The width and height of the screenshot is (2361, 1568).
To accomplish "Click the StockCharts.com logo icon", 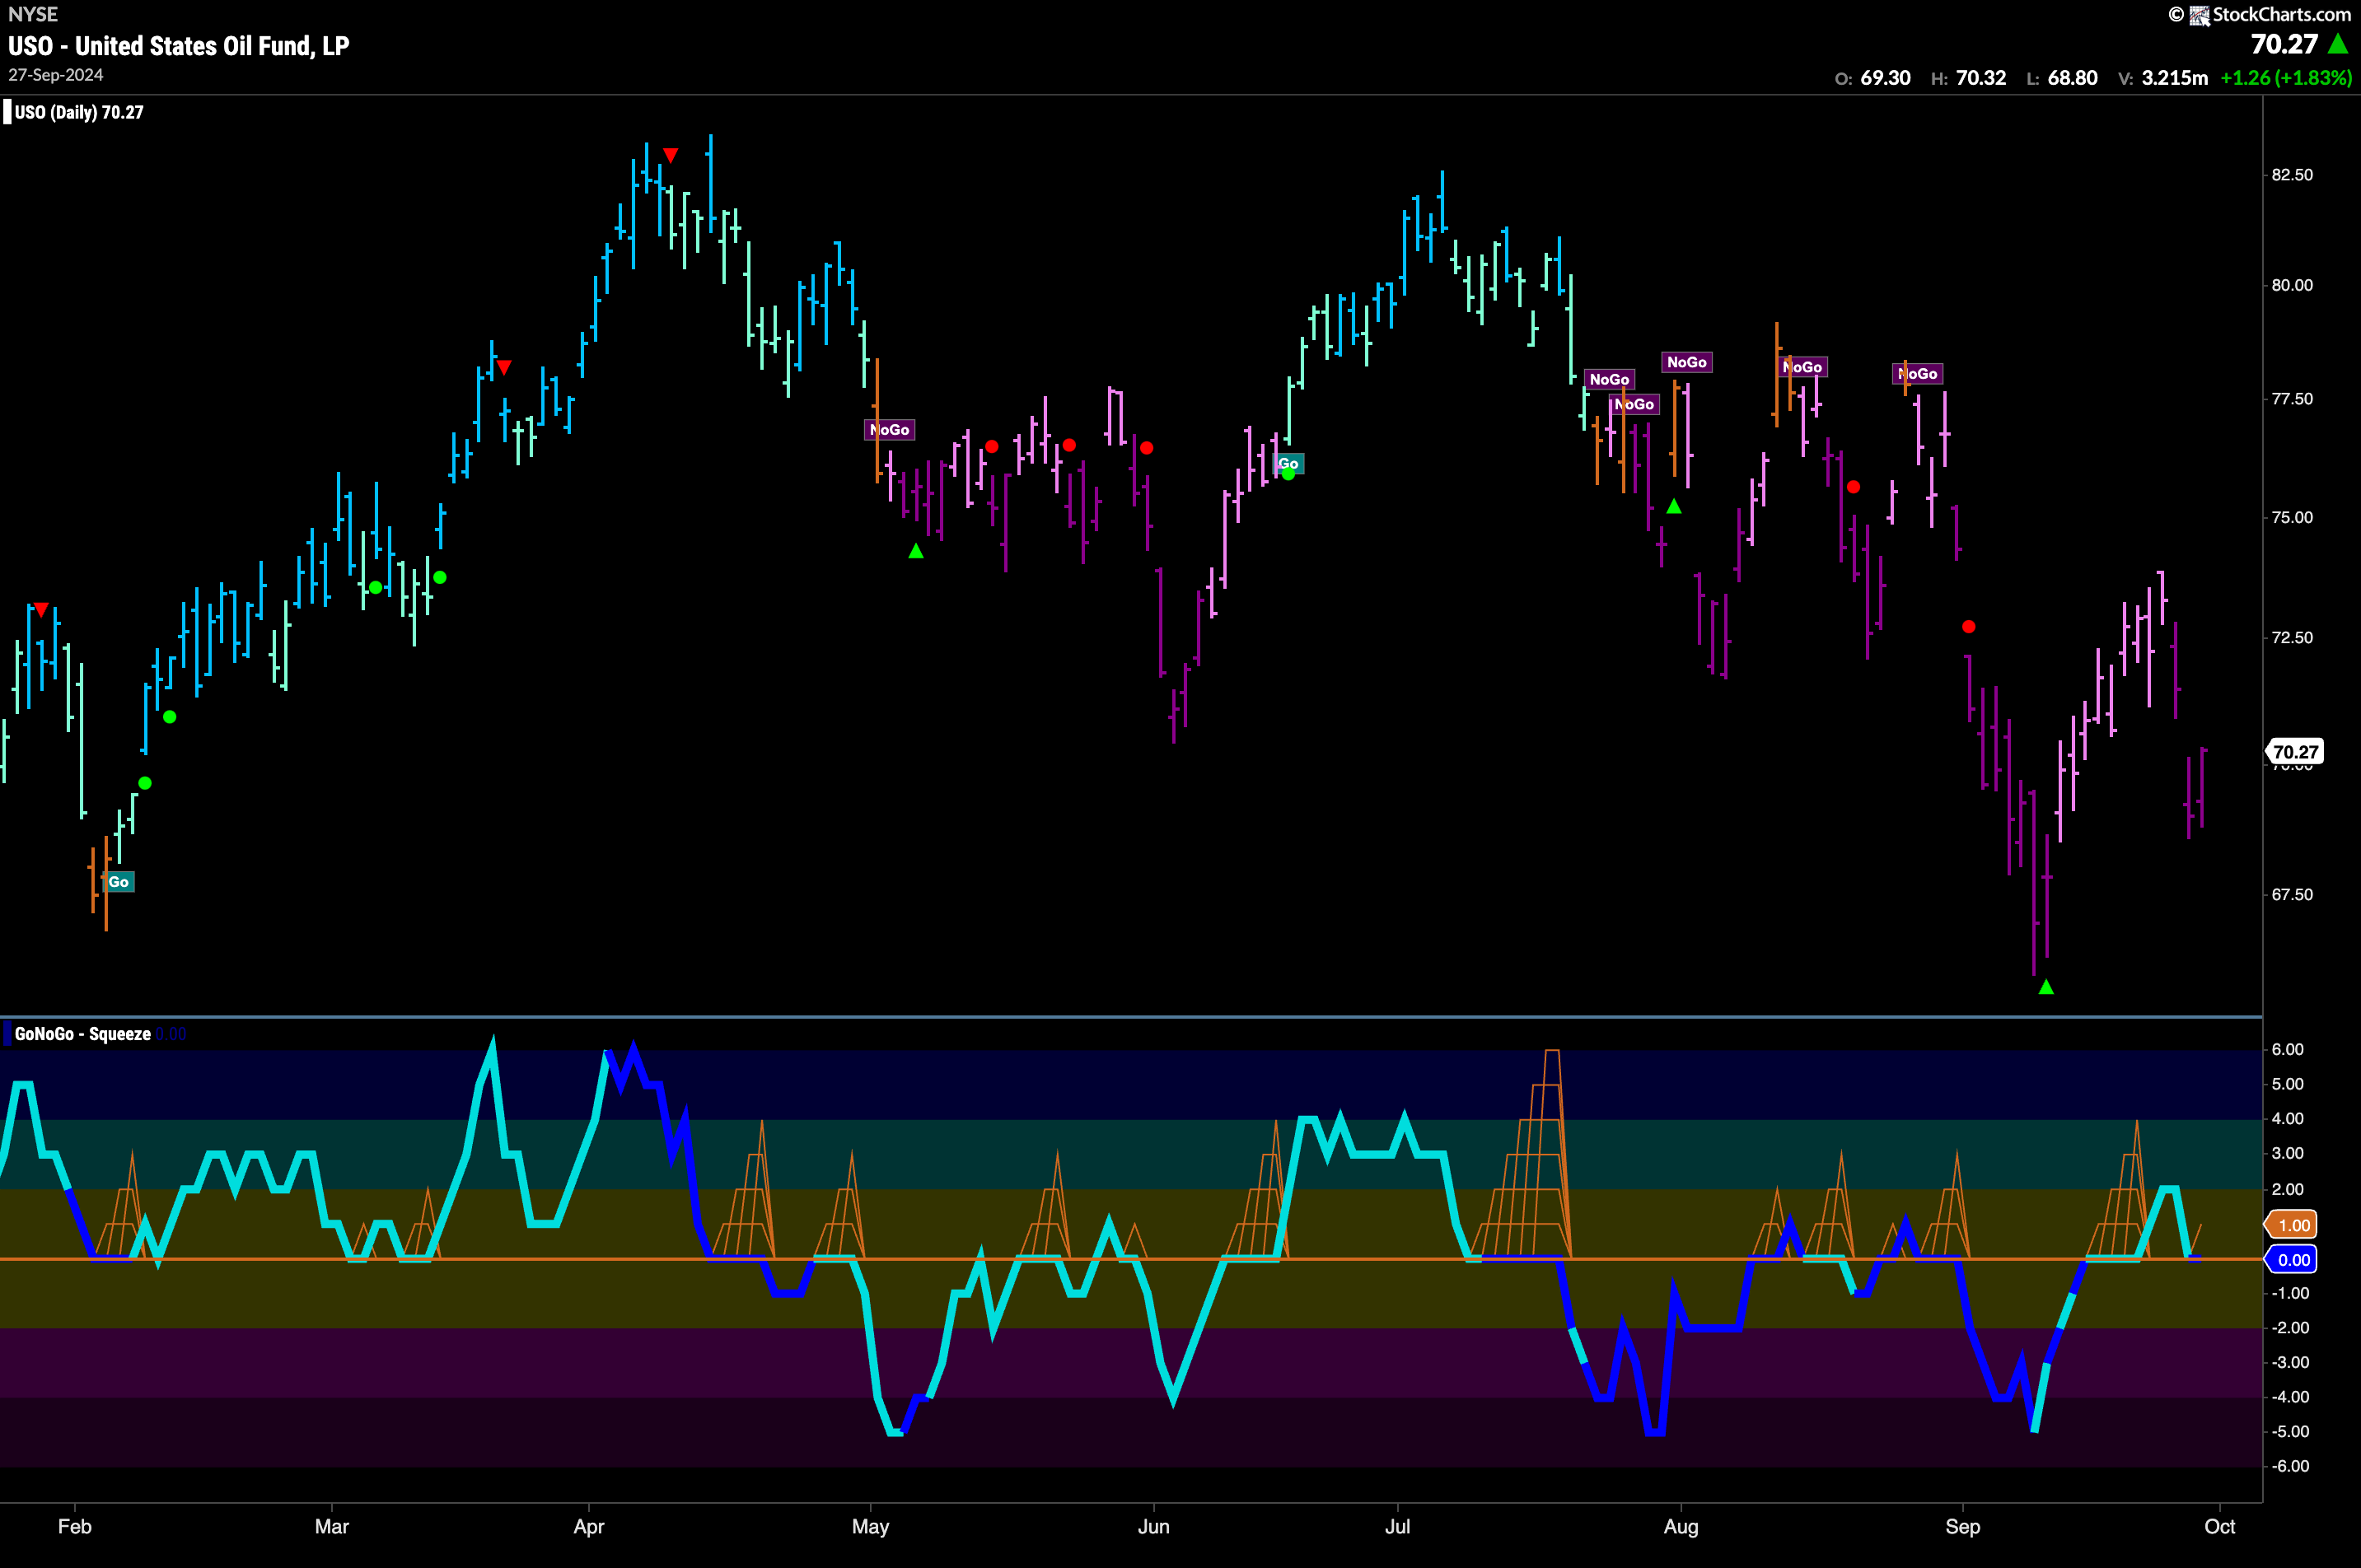I will click(x=2199, y=15).
